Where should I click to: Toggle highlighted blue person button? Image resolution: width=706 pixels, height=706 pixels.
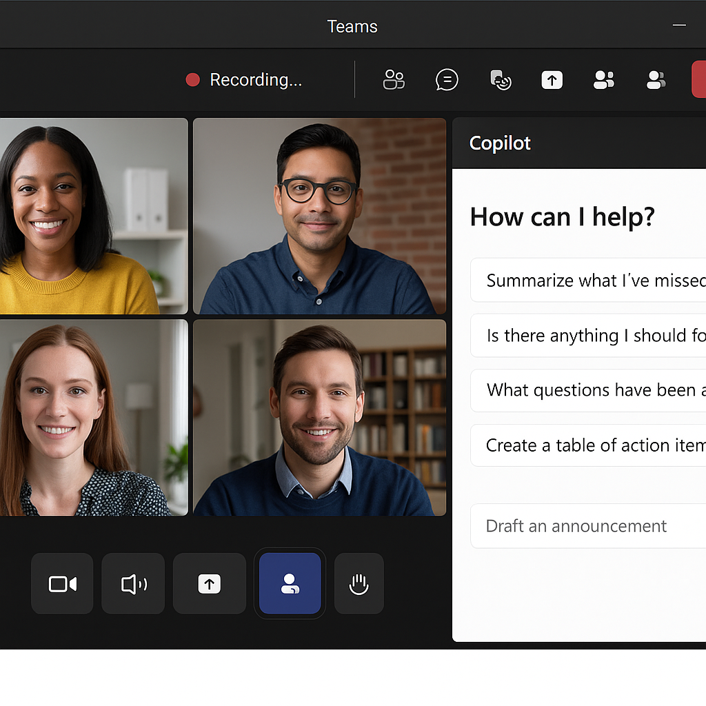coord(290,583)
